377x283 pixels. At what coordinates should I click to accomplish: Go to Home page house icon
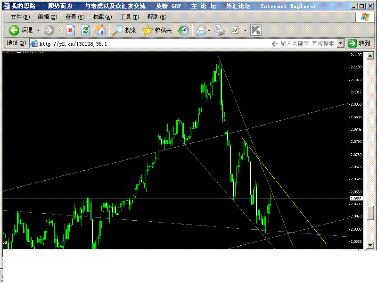(100, 30)
